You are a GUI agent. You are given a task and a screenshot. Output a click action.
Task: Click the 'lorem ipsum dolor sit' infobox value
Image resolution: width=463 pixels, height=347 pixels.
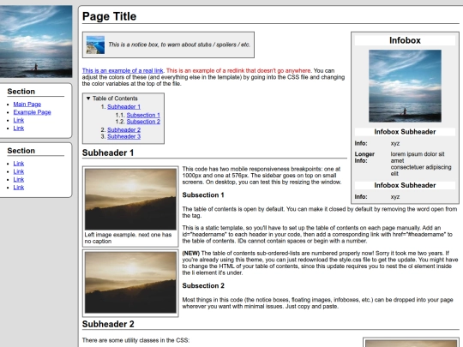pos(418,154)
